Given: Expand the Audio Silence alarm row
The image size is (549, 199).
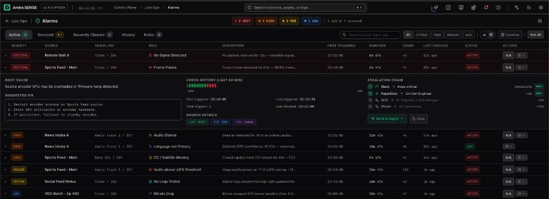Looking at the screenshot, I should tap(5, 135).
